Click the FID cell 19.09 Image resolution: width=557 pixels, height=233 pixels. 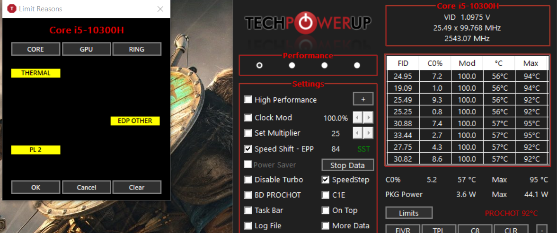(403, 88)
